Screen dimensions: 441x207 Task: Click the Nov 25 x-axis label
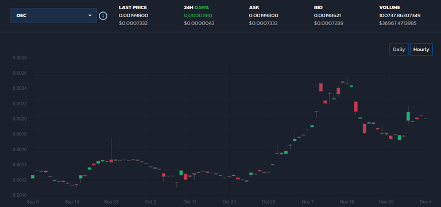tap(386, 202)
